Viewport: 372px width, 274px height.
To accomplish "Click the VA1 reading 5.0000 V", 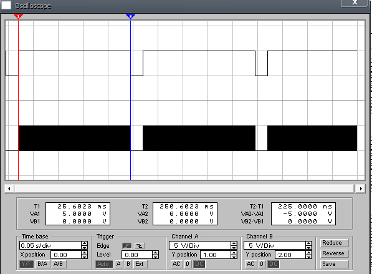I will click(84, 214).
